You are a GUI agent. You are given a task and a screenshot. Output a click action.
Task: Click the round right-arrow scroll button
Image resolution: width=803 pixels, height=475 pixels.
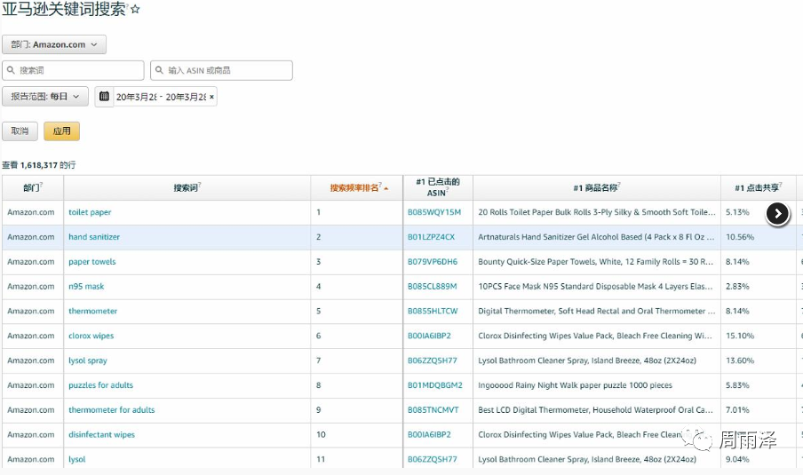[777, 214]
